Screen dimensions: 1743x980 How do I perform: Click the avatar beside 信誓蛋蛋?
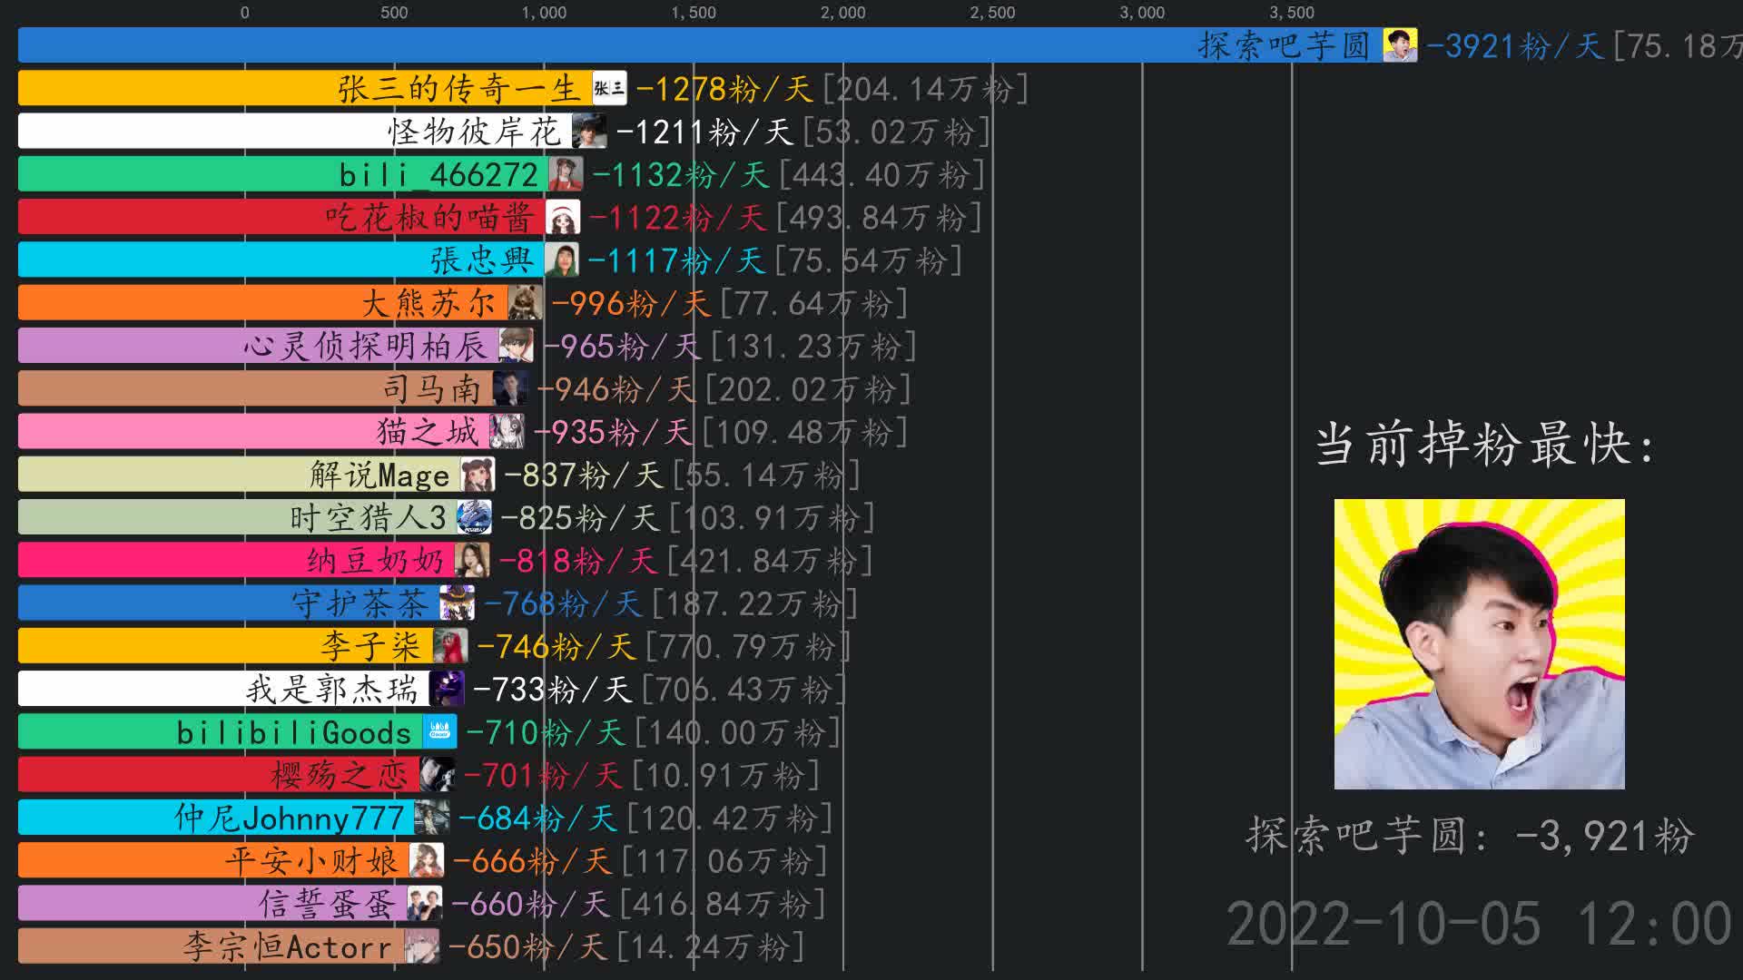424,903
